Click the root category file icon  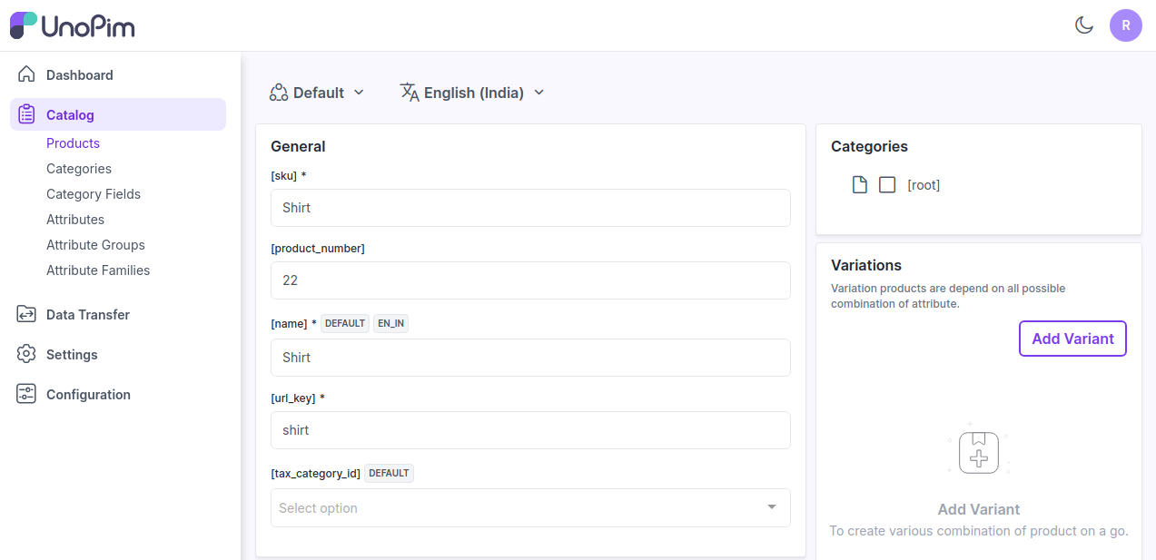click(859, 185)
